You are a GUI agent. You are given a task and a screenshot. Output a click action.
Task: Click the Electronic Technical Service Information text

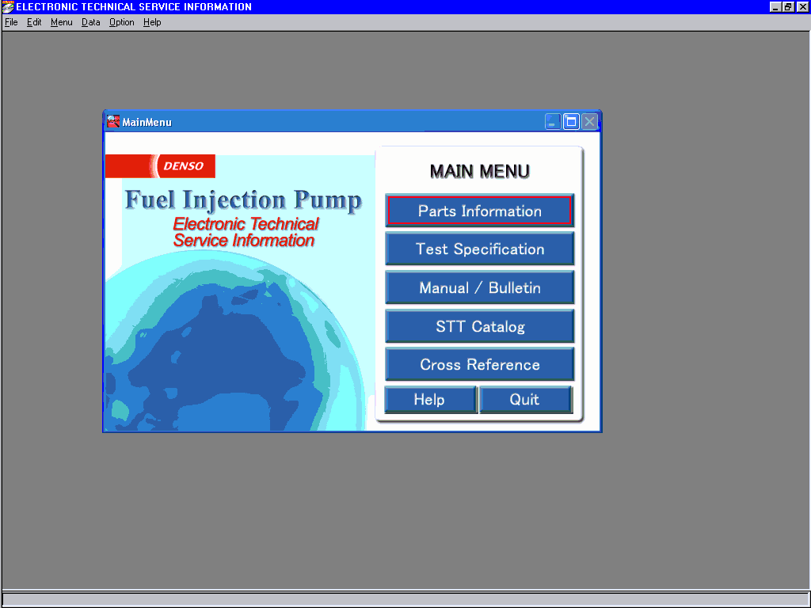click(246, 232)
